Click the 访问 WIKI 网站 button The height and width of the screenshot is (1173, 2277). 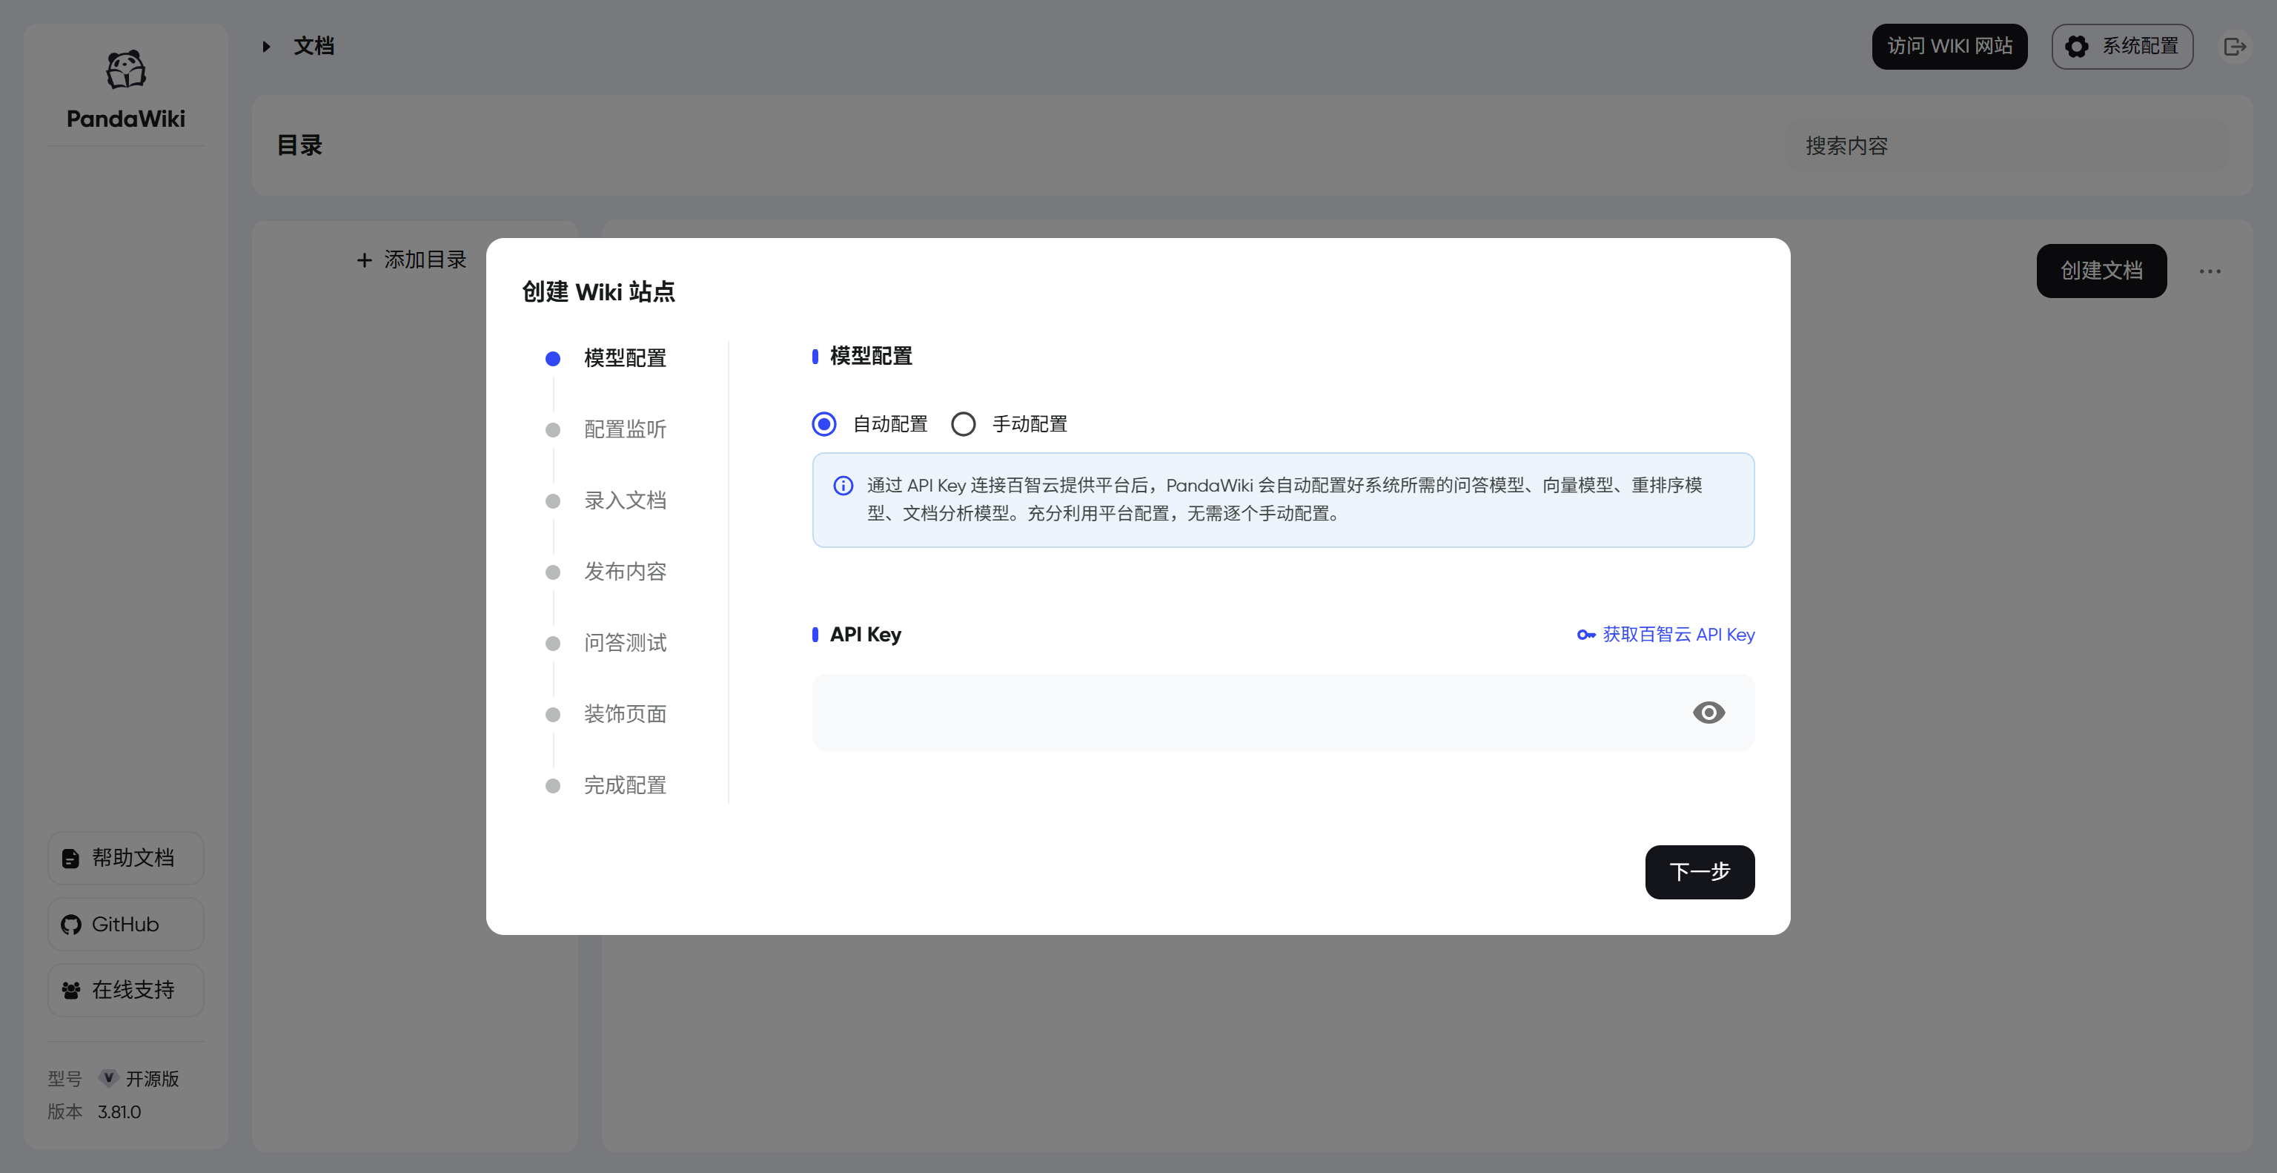pyautogui.click(x=1949, y=47)
